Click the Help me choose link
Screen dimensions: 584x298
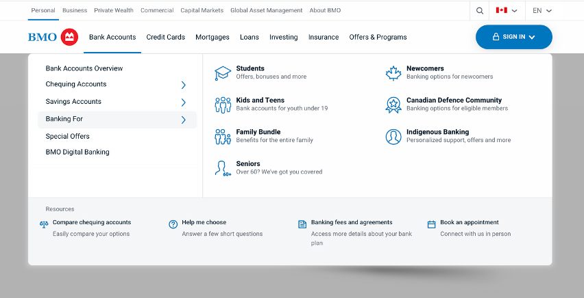point(204,222)
